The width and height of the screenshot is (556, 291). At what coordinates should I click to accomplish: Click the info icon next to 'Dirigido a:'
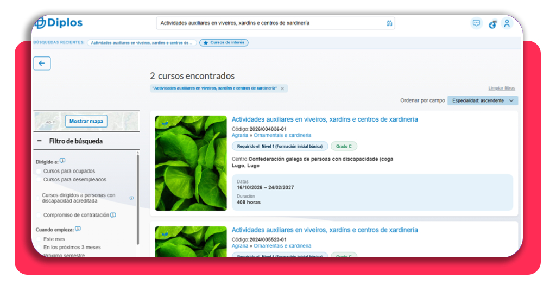62,161
